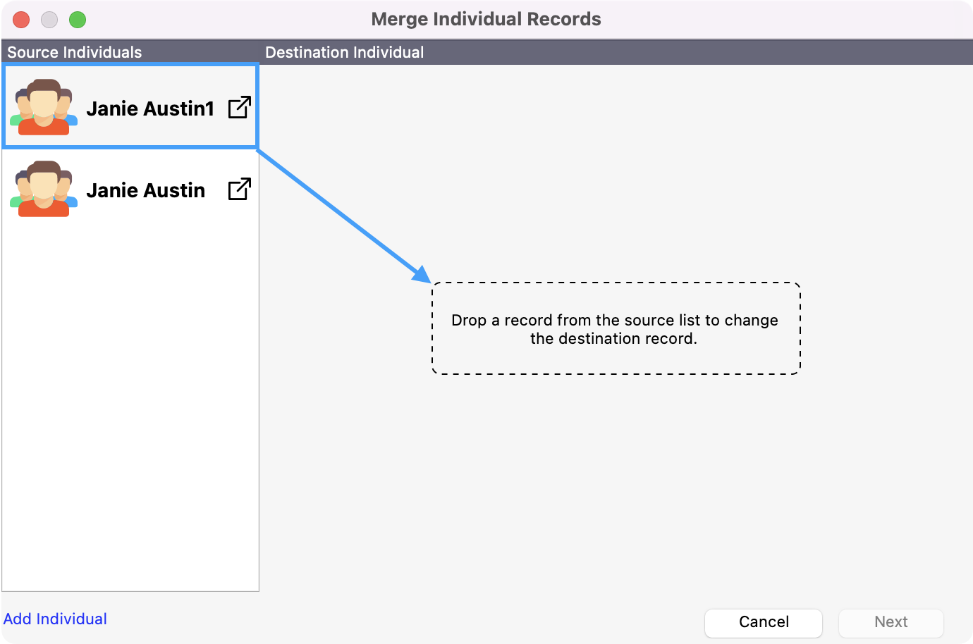
Task: Zoom the window using the green button
Action: click(x=78, y=20)
